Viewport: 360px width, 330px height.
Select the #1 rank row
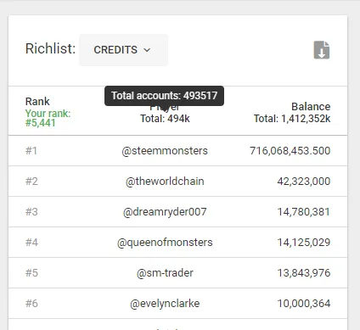pyautogui.click(x=177, y=151)
